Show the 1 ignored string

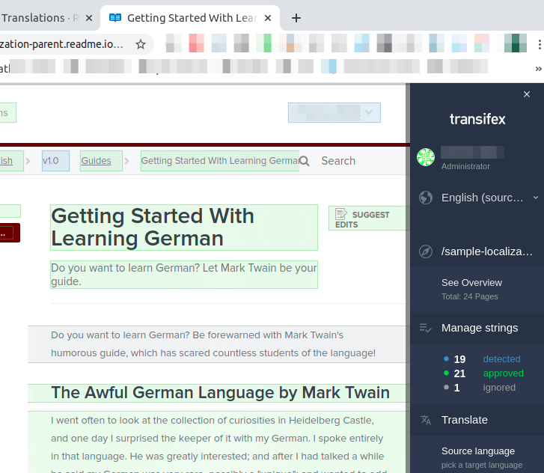[x=480, y=388]
